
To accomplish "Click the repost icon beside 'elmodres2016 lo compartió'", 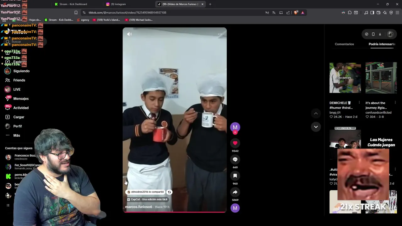I will [x=169, y=192].
